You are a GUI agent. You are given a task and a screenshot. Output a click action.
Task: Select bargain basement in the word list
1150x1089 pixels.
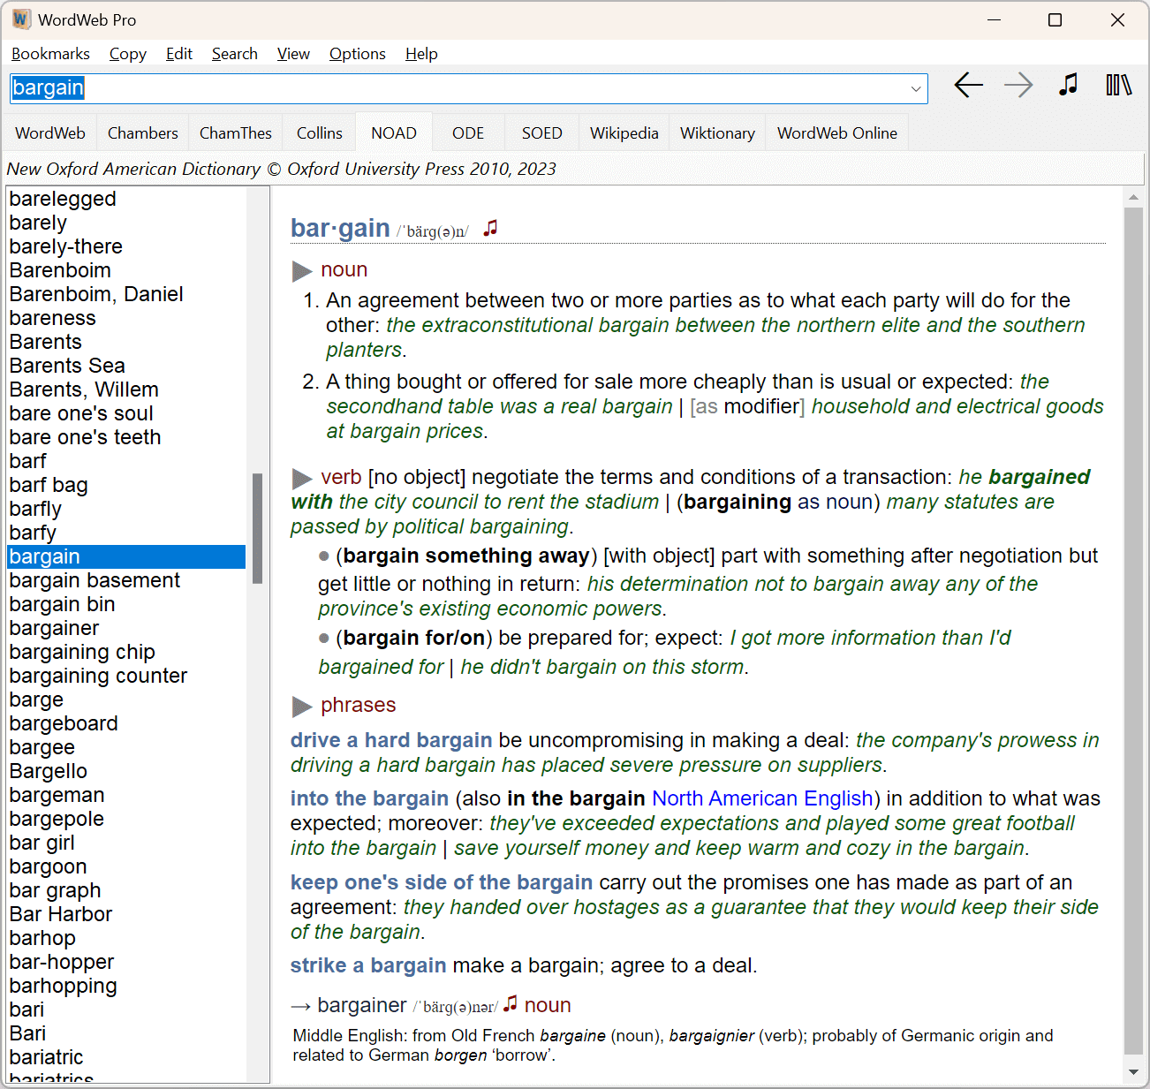click(x=95, y=580)
